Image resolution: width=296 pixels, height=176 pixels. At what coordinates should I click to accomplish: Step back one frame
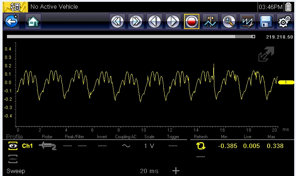click(x=155, y=22)
